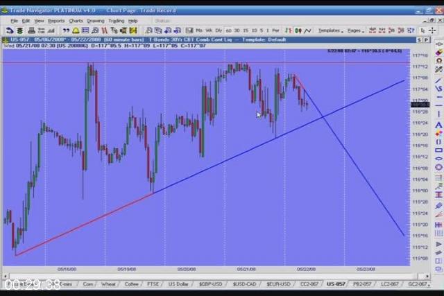Open the File menu
This screenshot has width=444, height=296.
coord(14,21)
